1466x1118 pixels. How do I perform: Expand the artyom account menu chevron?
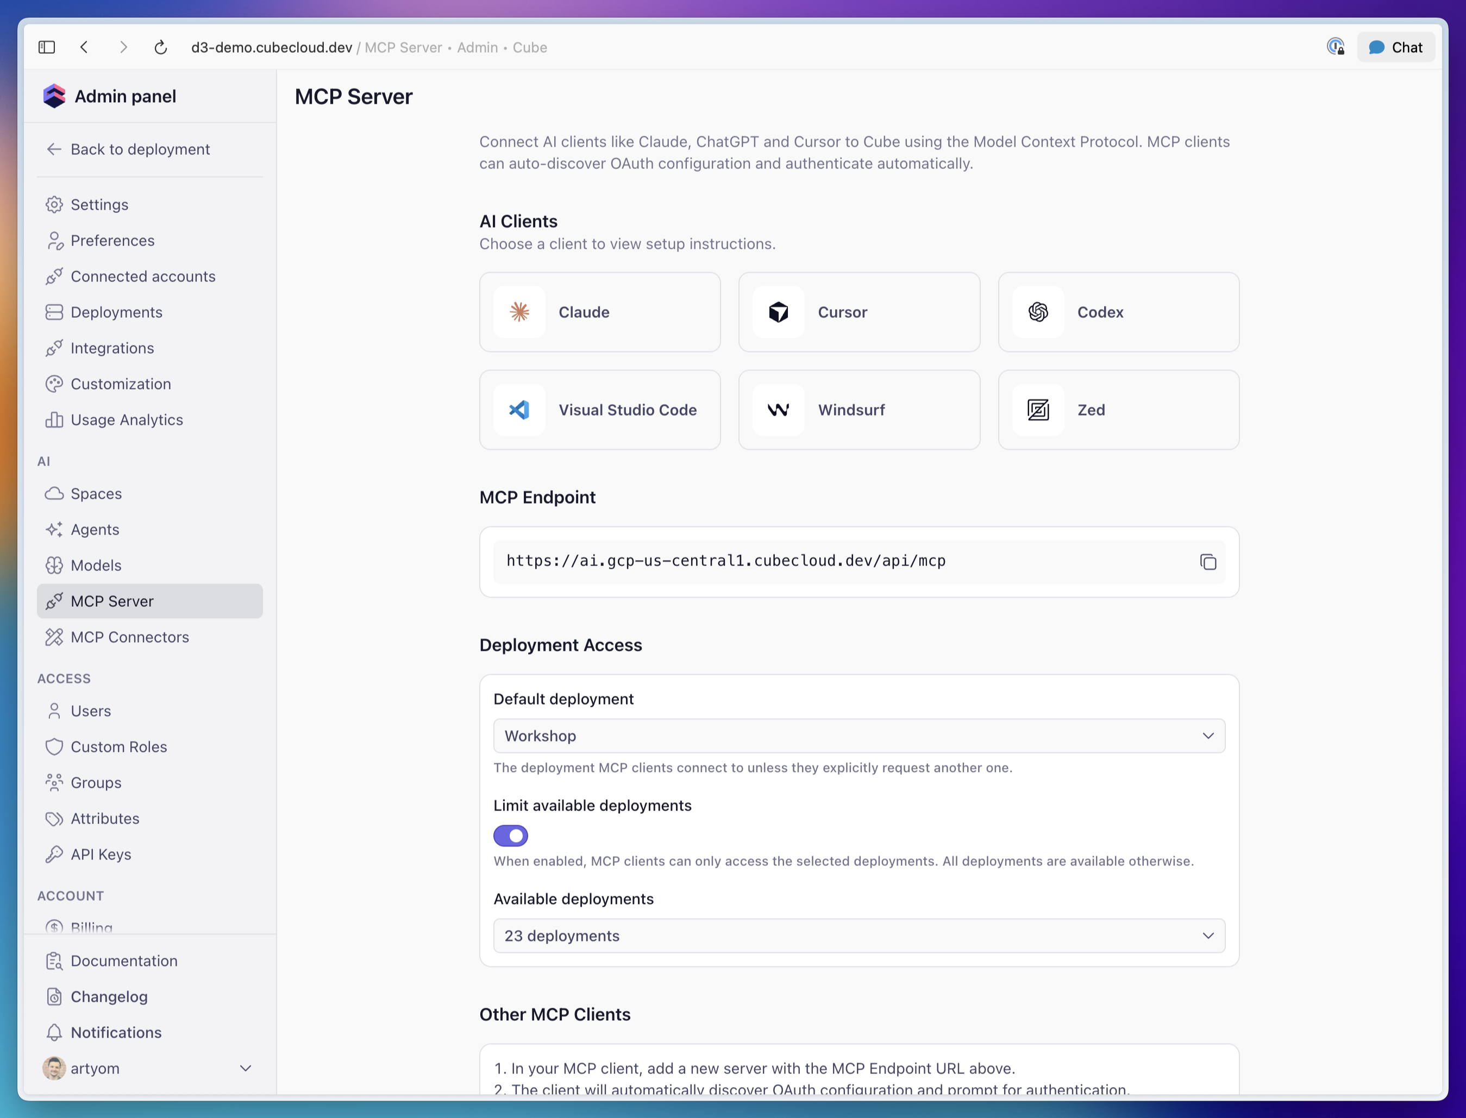click(x=246, y=1070)
